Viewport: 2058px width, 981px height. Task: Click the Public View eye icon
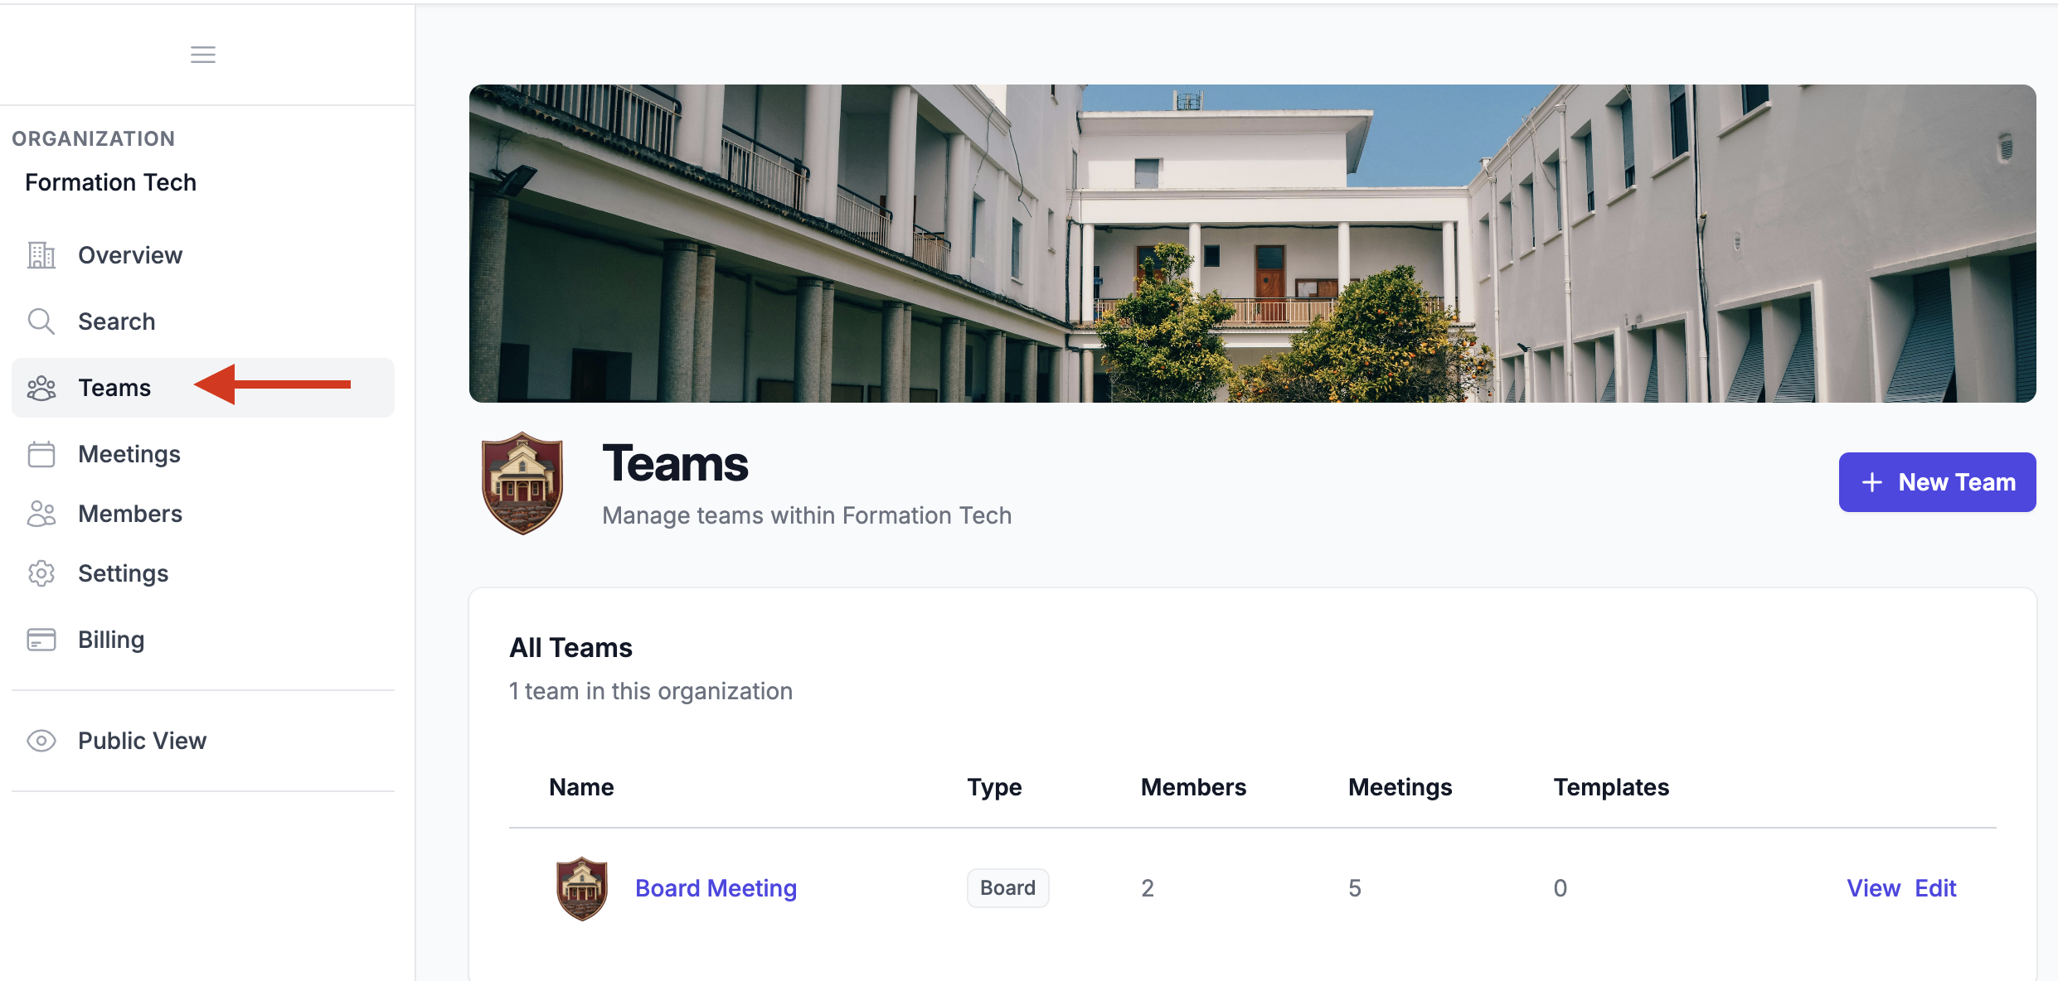[41, 741]
